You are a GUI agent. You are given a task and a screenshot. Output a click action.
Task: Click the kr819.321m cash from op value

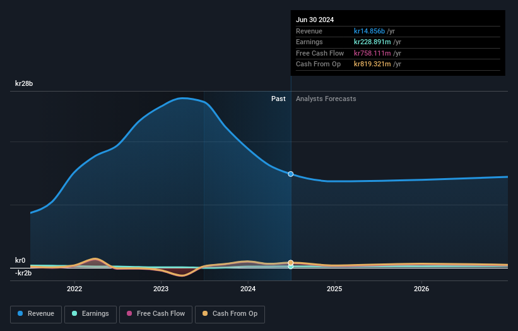(372, 64)
